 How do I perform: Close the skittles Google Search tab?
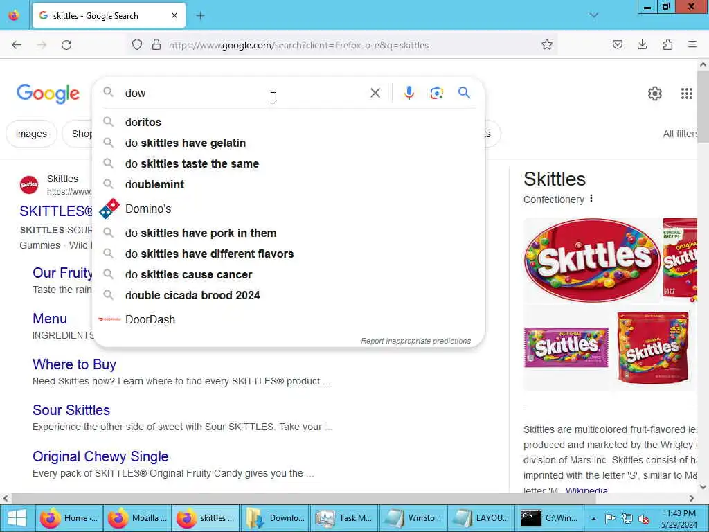(x=174, y=16)
